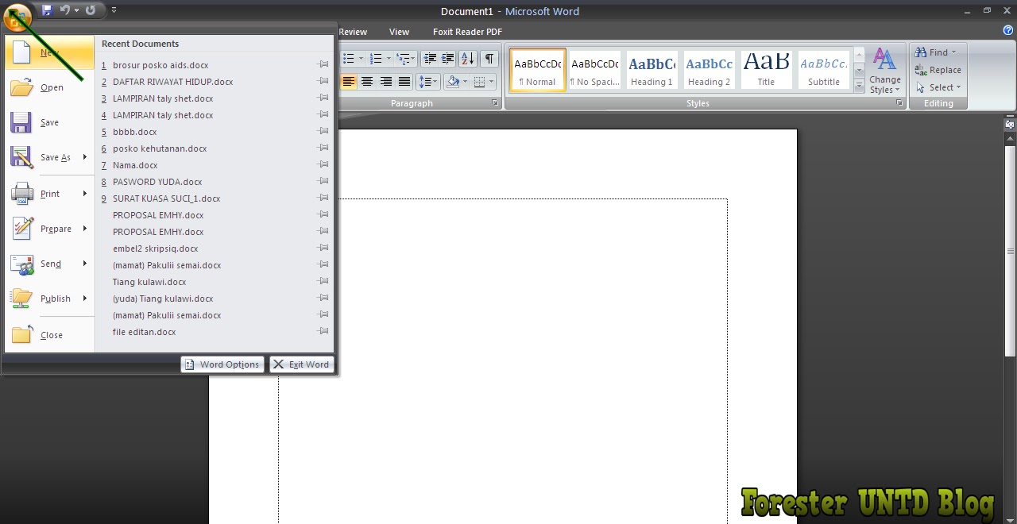This screenshot has height=524, width=1017.
Task: Open recent document posko kehutanan.docx
Action: 160,148
